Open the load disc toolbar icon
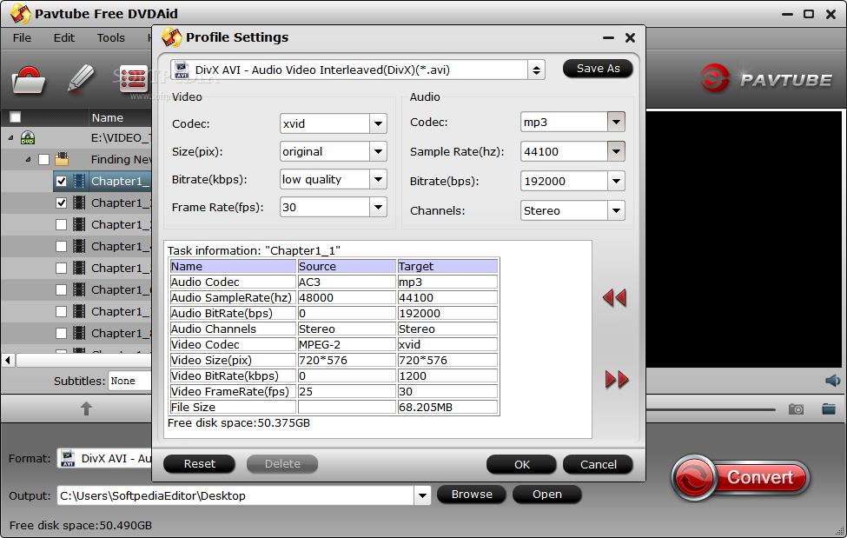847x538 pixels. (x=29, y=80)
